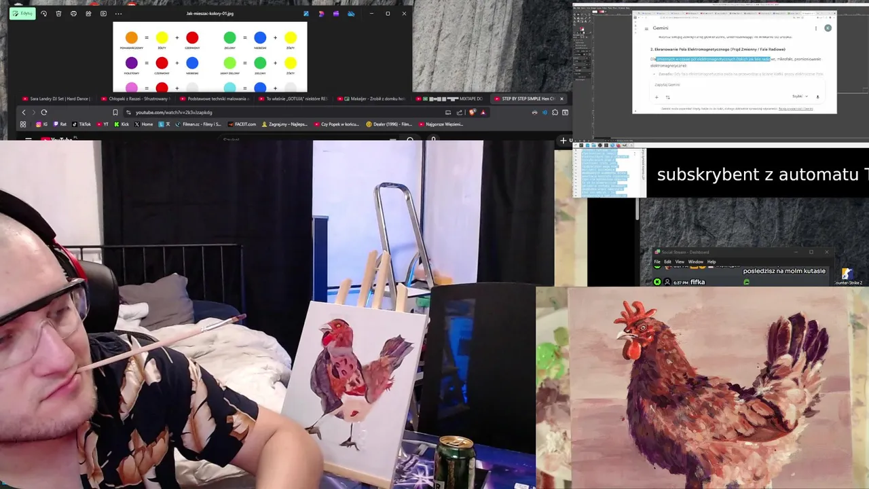Image resolution: width=869 pixels, height=489 pixels.
Task: Open the apps grid in bookmarks bar
Action: tap(23, 124)
